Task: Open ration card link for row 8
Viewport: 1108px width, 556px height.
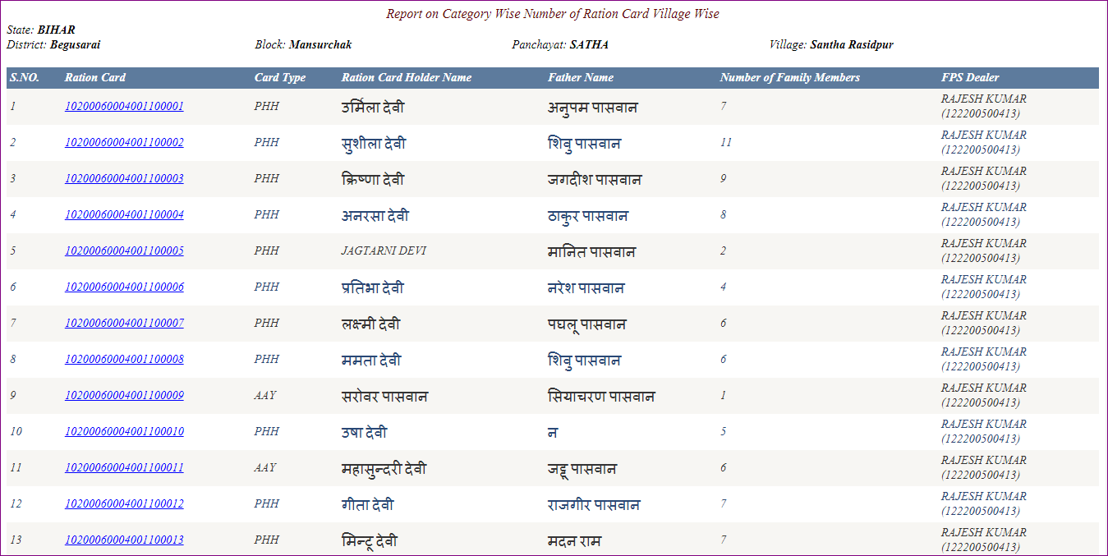Action: [124, 359]
